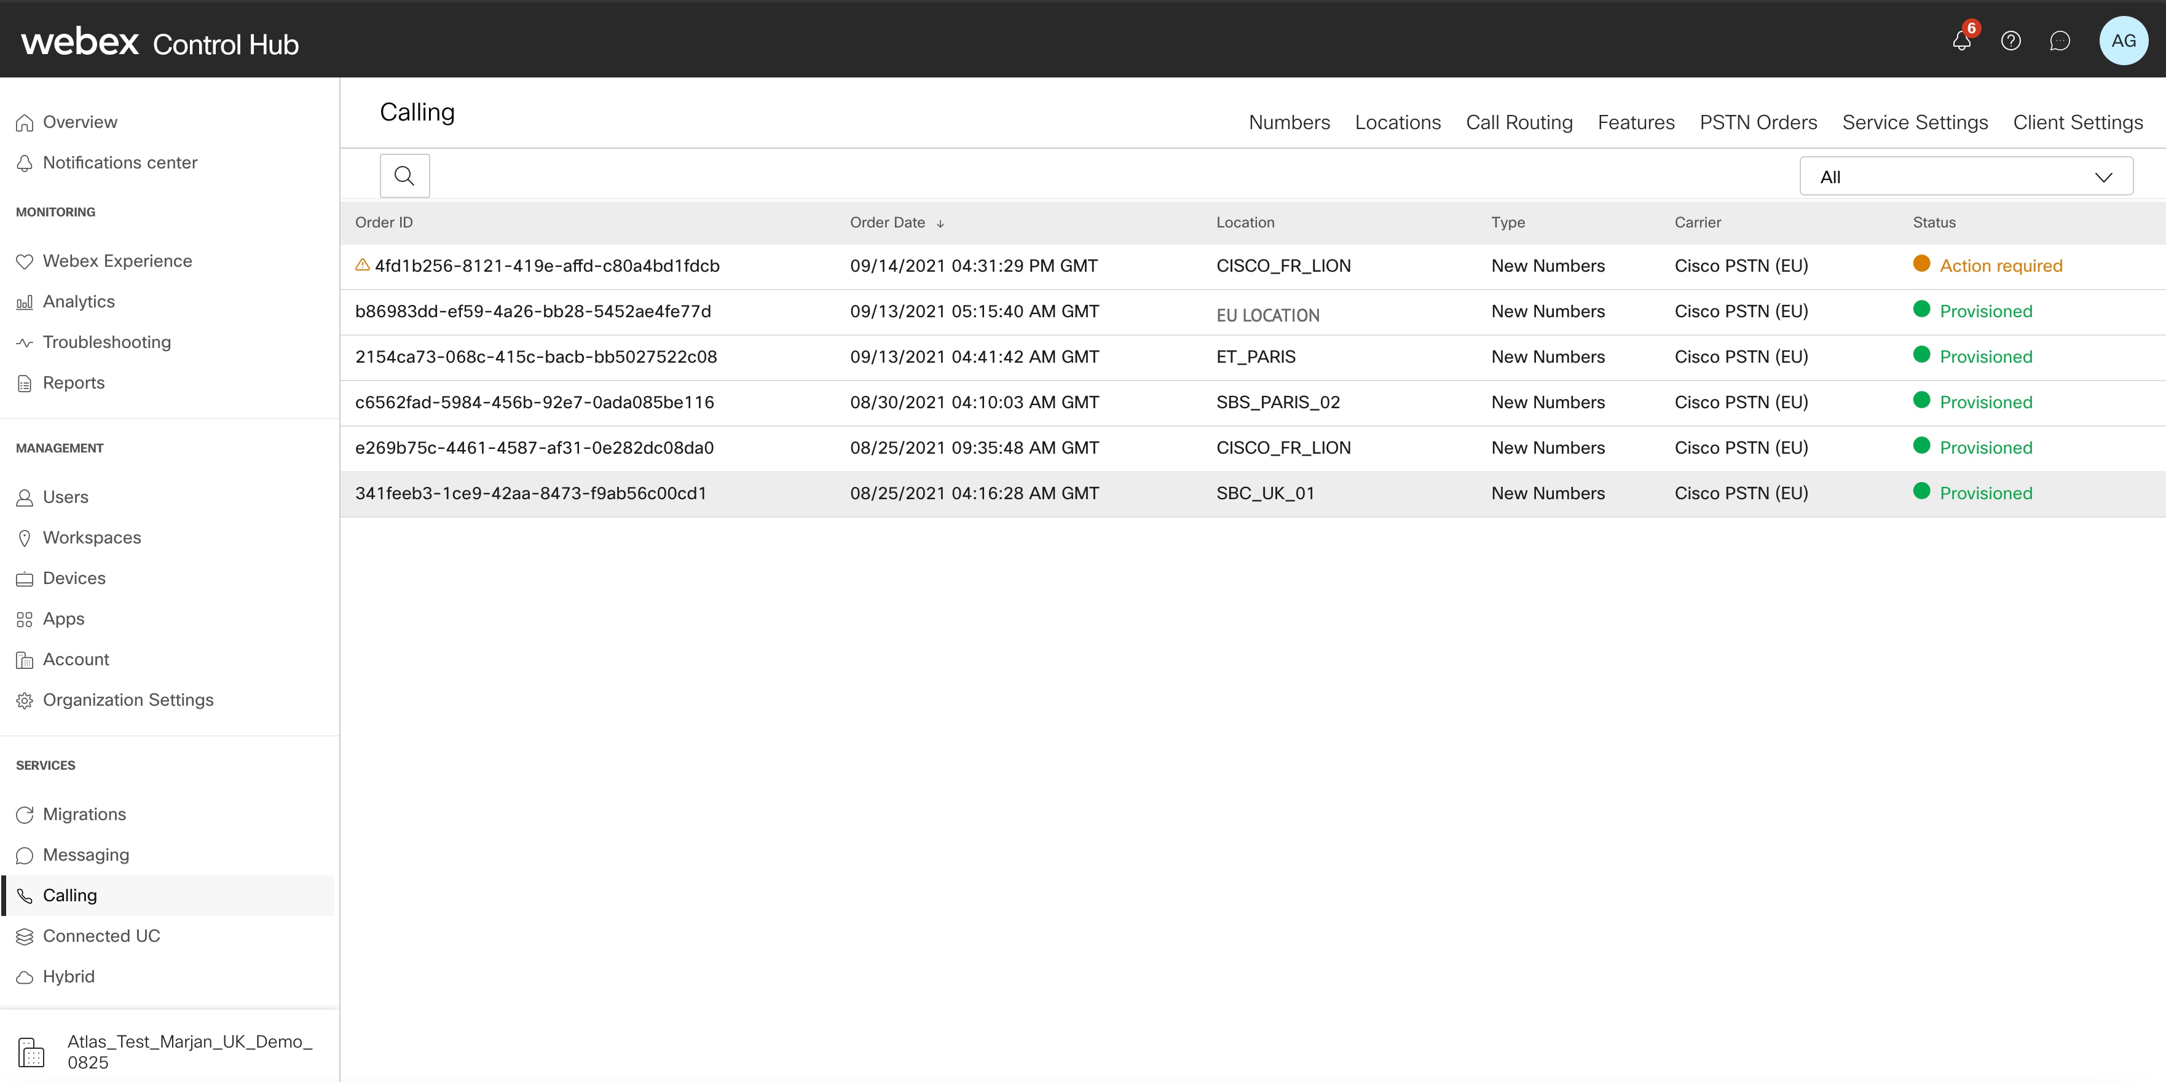Open the feedback chat icon in header
Image resolution: width=2166 pixels, height=1082 pixels.
click(x=2060, y=41)
